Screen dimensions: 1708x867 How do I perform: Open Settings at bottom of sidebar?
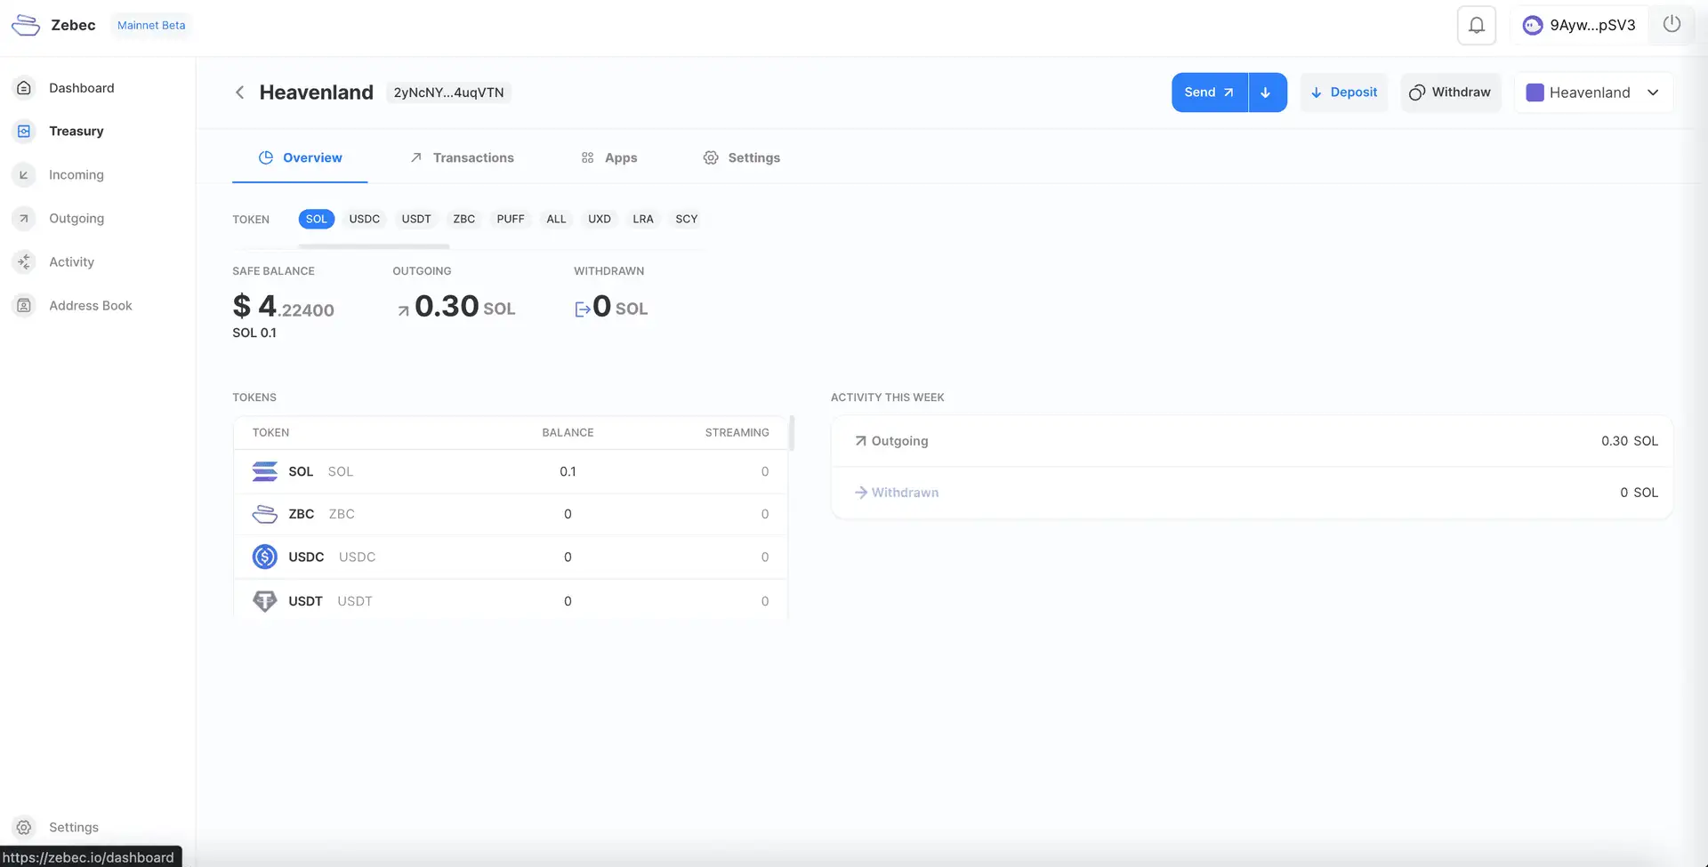73,827
